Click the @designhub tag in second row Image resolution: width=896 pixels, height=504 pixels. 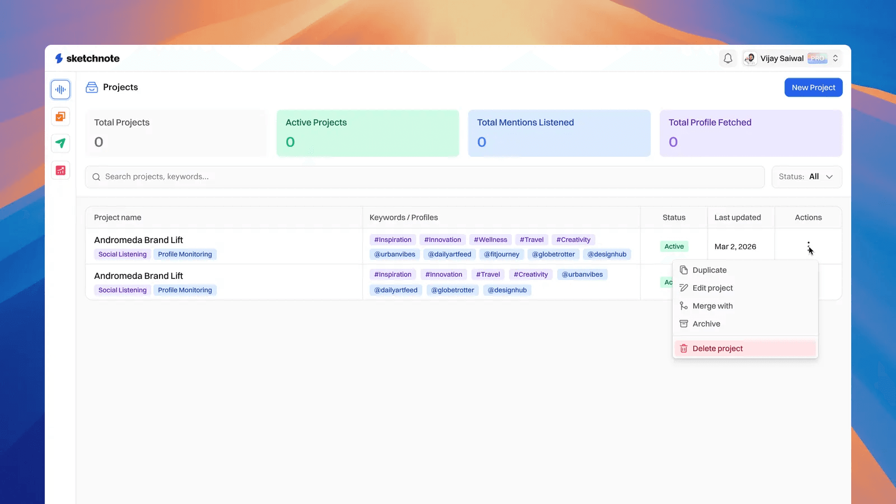coord(507,290)
